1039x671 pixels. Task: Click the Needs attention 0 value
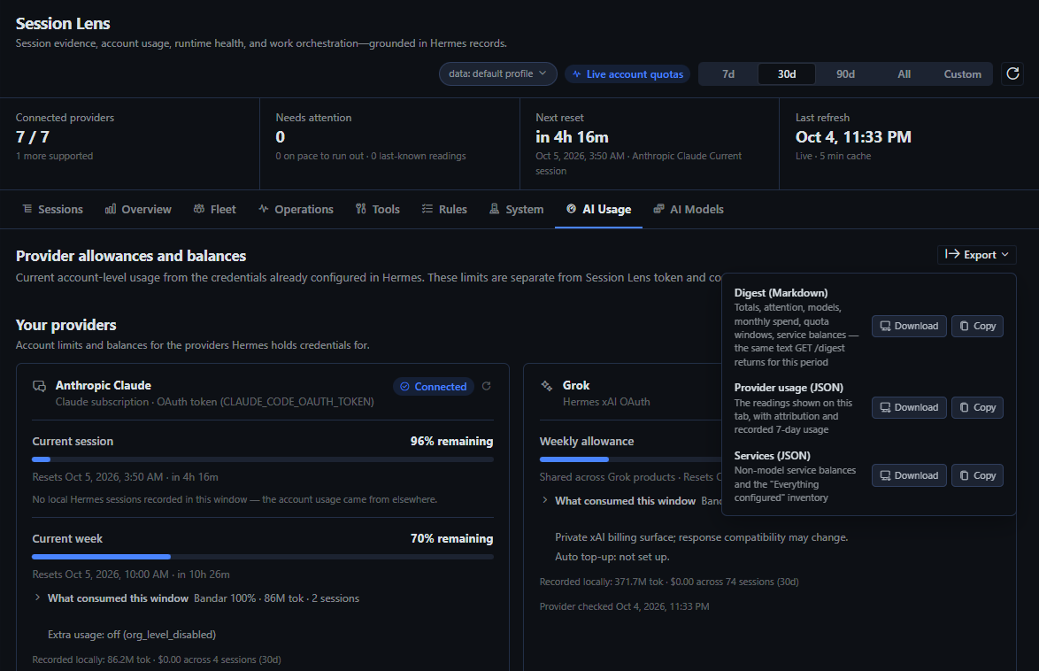click(281, 137)
